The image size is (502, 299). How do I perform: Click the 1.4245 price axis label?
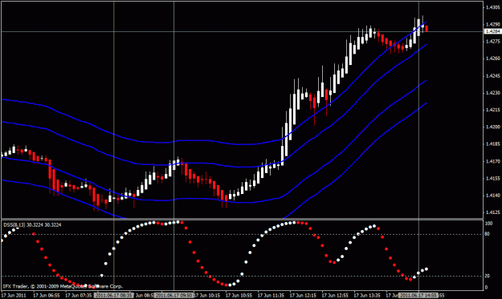pyautogui.click(x=493, y=76)
